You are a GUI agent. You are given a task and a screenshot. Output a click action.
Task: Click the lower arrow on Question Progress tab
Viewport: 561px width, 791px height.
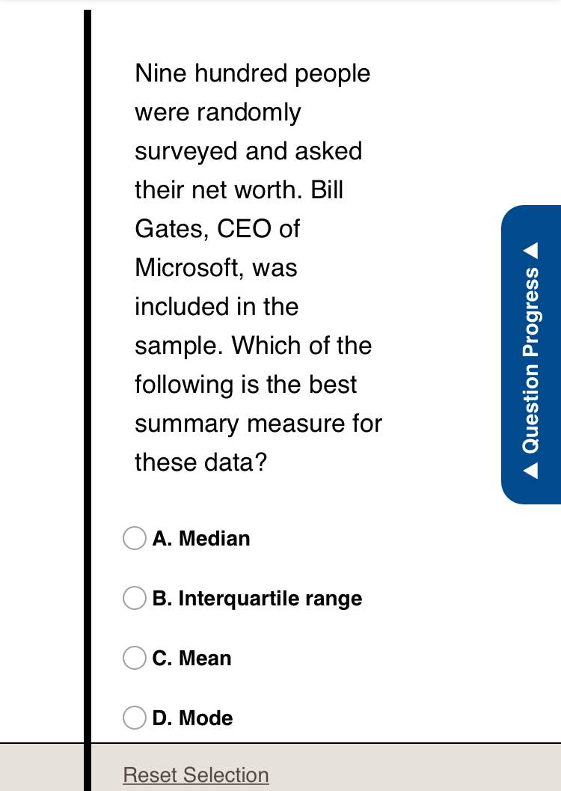tap(531, 471)
